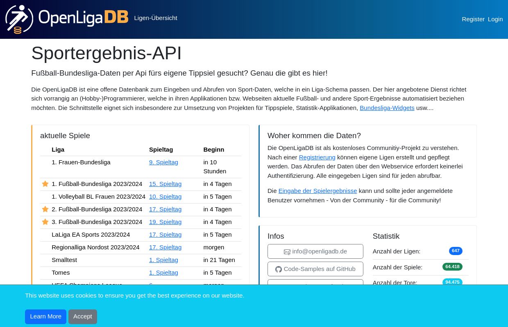The image size is (508, 327).
Task: Click the 'Infos' heading
Action: 276,236
